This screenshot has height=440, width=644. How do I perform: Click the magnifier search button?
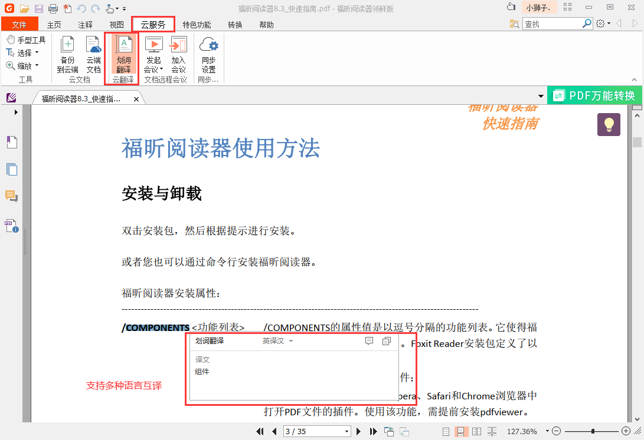point(587,24)
